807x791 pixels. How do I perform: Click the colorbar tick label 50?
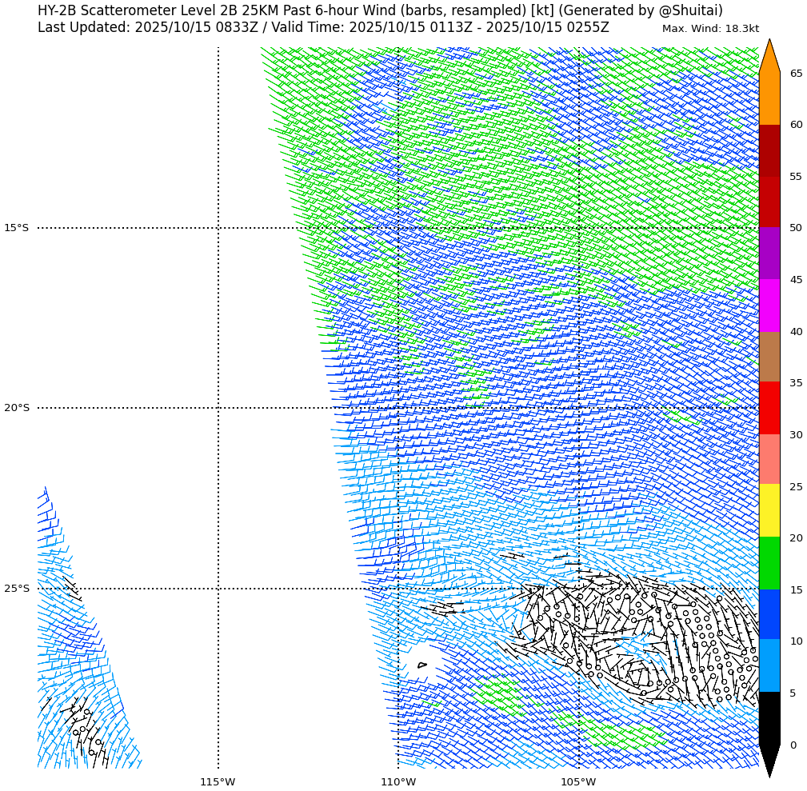pos(796,228)
